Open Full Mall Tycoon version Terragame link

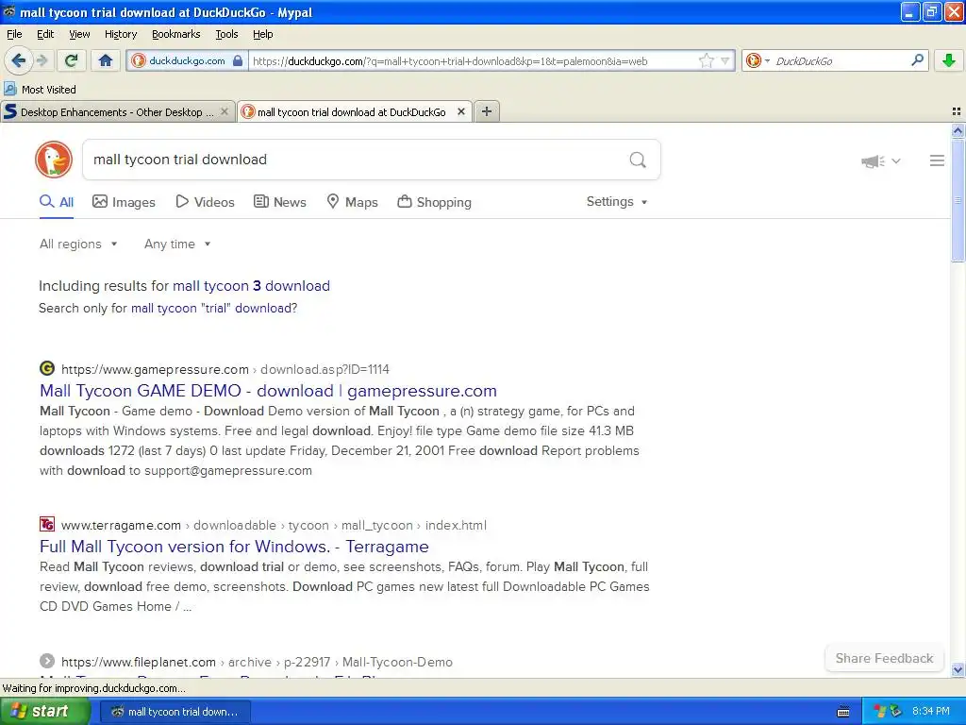234,547
